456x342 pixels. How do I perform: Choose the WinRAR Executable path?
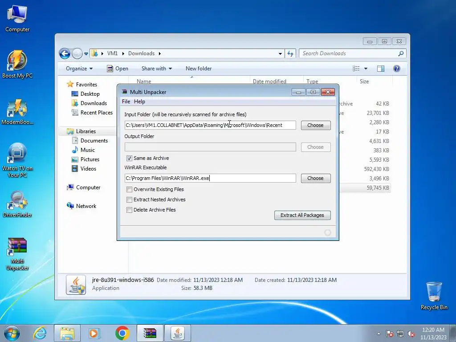pos(316,178)
